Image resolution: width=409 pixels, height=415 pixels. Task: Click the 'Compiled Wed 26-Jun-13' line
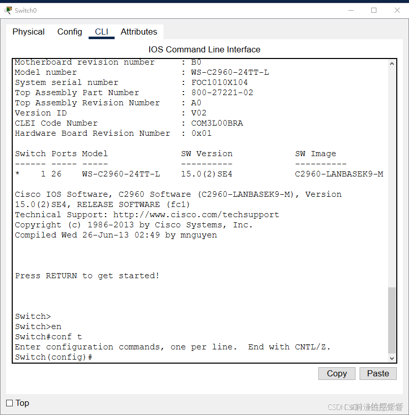coord(116,235)
